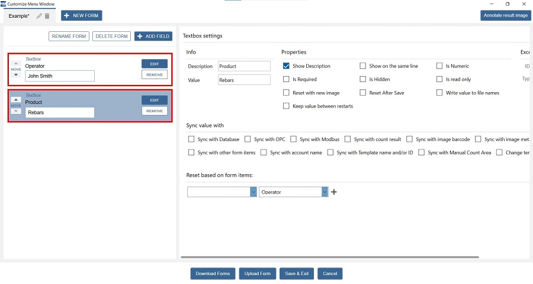The width and height of the screenshot is (533, 284).
Task: Enable Write value to file names
Action: pos(440,93)
